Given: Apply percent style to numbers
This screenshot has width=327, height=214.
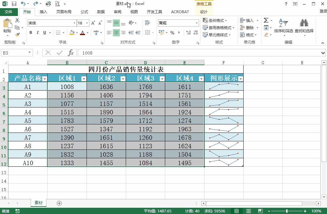Looking at the screenshot, I should pos(172,33).
